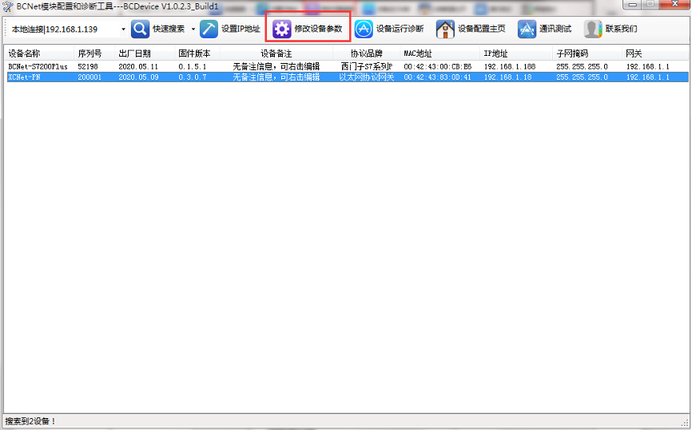
Task: Click firmware version 0.3.0.7
Action: coord(193,77)
